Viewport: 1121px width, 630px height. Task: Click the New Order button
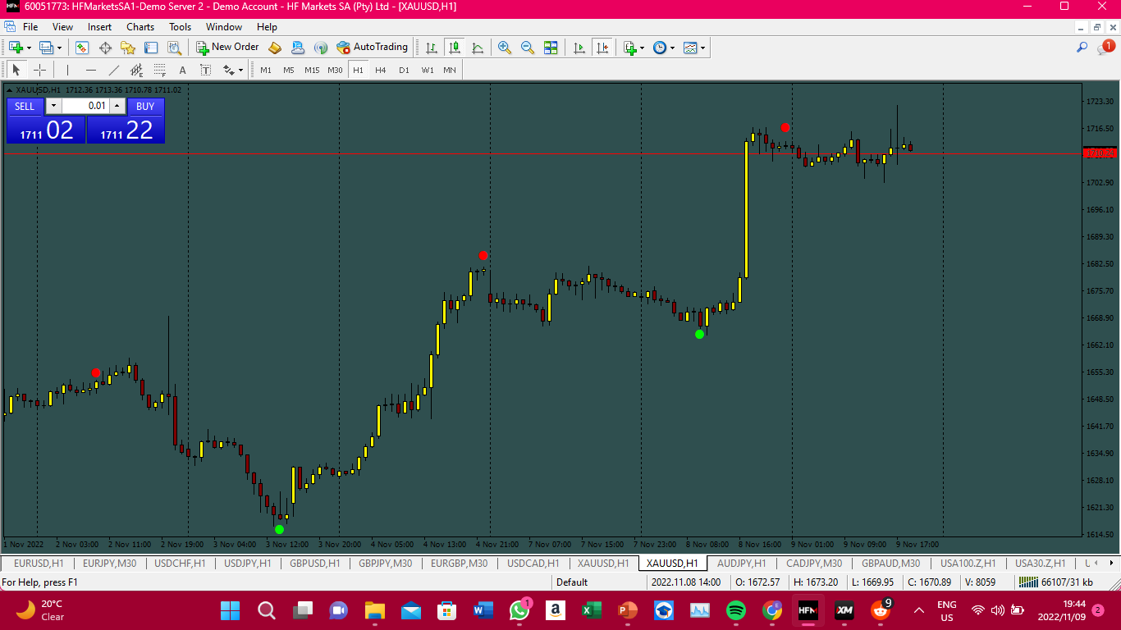point(227,48)
